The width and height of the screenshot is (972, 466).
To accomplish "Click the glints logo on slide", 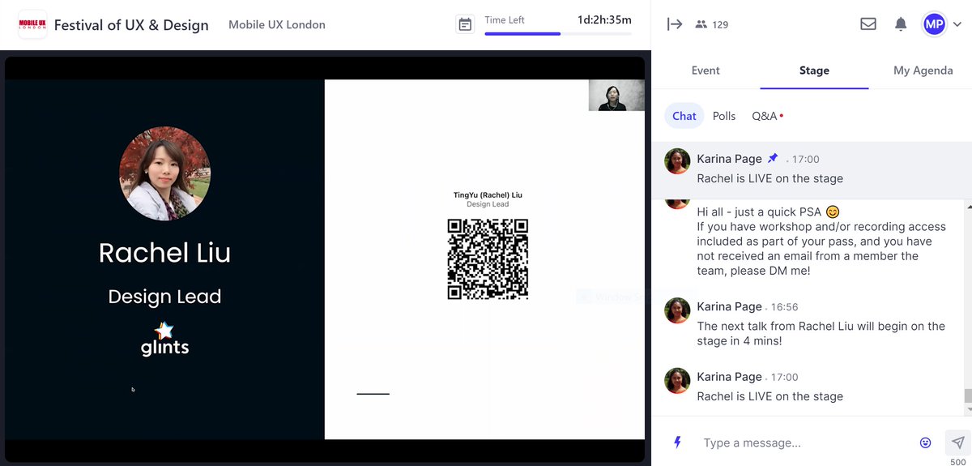I will (164, 339).
